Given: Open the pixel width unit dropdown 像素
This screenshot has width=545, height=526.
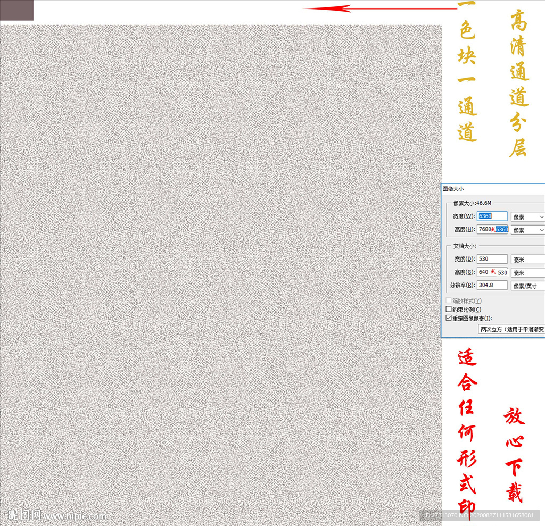Looking at the screenshot, I should coord(527,217).
